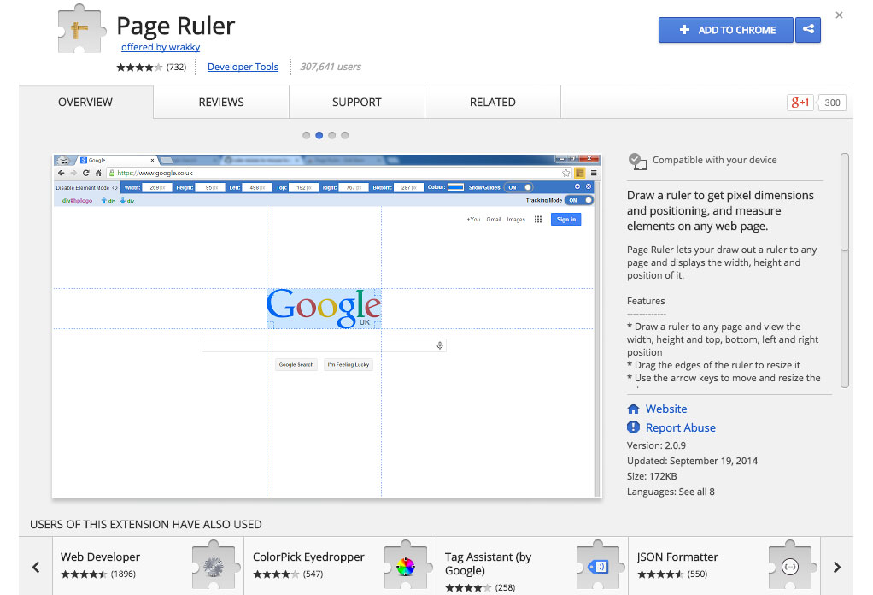873x595 pixels.
Task: Click the '307,641 users' text
Action: coord(331,67)
